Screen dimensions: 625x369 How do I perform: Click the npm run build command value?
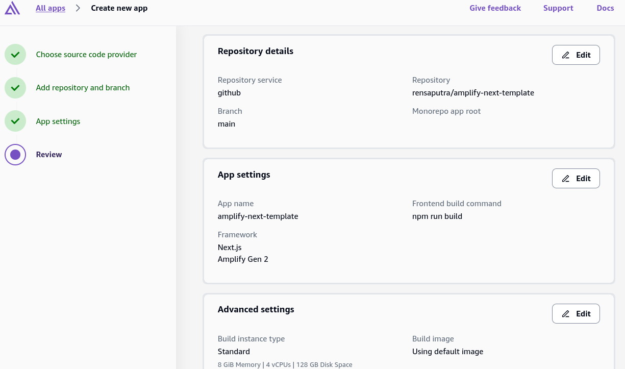coord(437,216)
